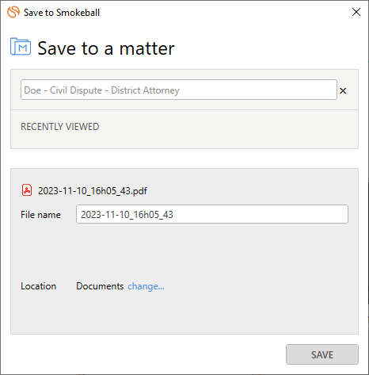Click the red PDF file icon

pyautogui.click(x=27, y=190)
